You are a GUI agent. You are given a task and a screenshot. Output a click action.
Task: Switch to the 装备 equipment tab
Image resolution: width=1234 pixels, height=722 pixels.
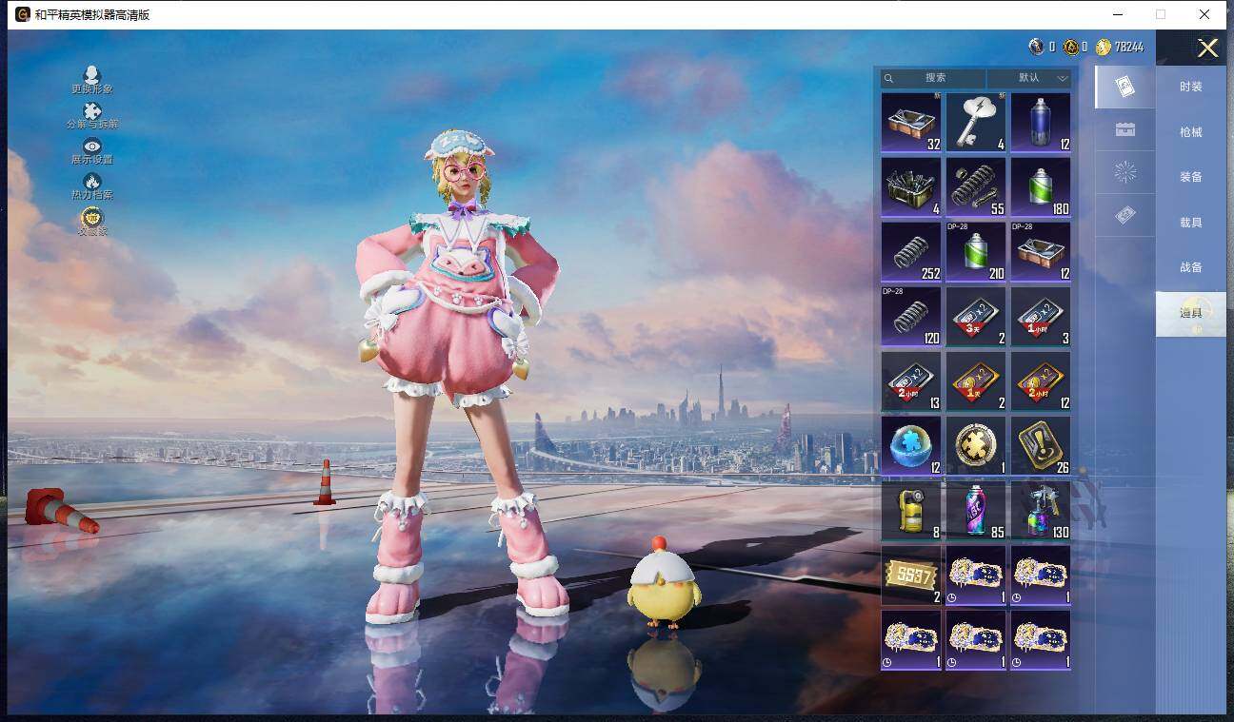[x=1191, y=177]
